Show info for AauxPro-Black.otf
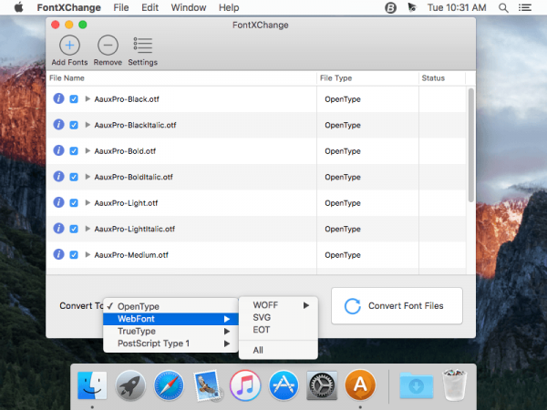 click(x=58, y=98)
